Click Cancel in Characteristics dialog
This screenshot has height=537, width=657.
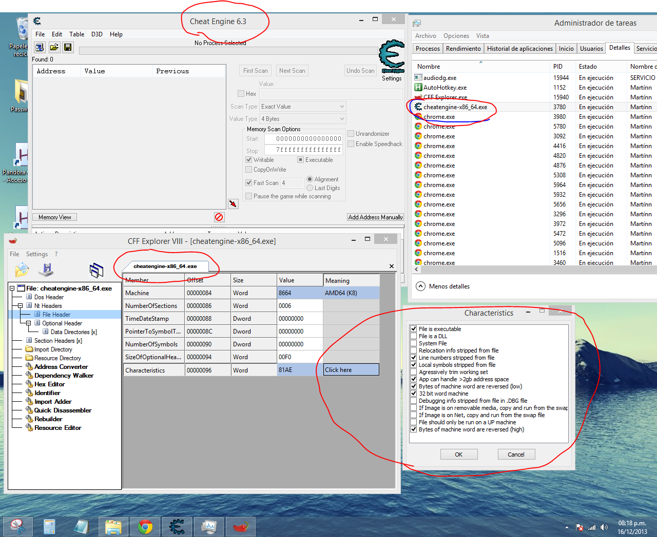516,455
